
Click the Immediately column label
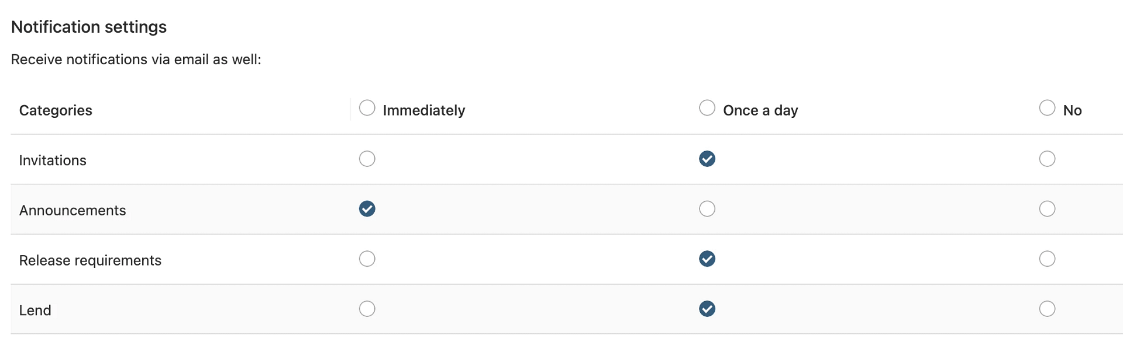point(423,110)
